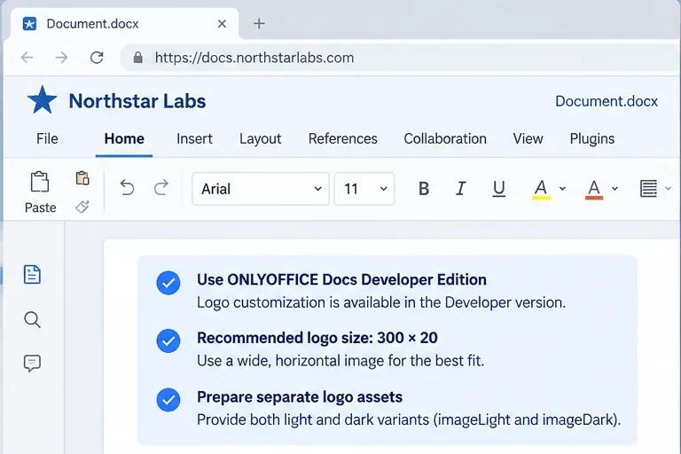681x454 pixels.
Task: Click heading 'Prepare separate logo assets'
Action: click(x=300, y=397)
